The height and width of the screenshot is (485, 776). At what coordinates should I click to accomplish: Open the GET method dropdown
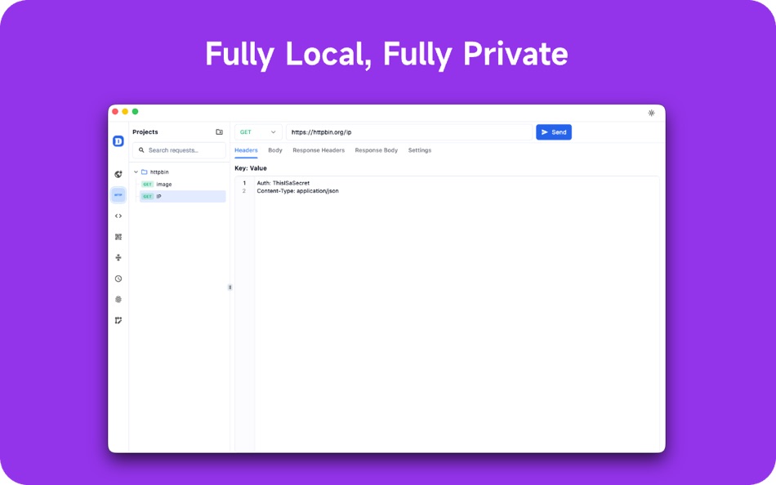point(258,132)
